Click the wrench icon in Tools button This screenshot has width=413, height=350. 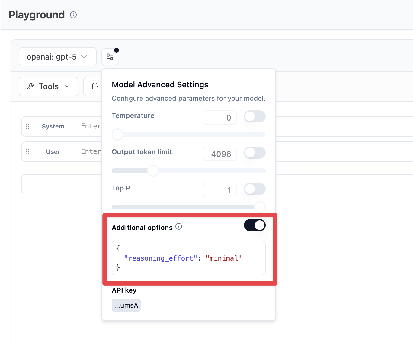30,86
